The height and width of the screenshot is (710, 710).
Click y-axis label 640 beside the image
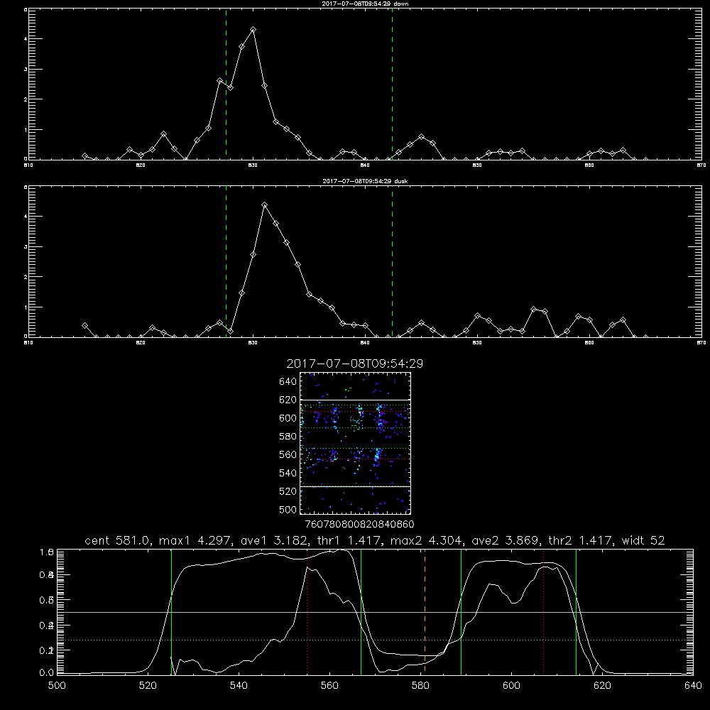click(288, 382)
